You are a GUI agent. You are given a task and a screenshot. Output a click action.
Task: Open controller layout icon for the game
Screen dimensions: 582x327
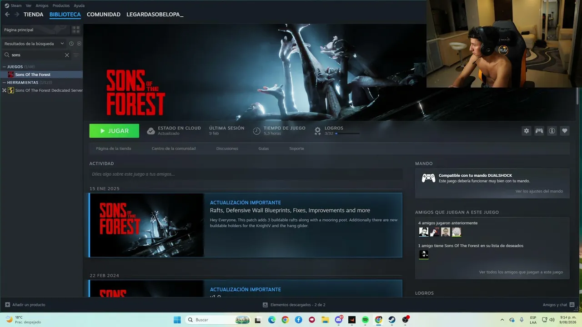539,131
